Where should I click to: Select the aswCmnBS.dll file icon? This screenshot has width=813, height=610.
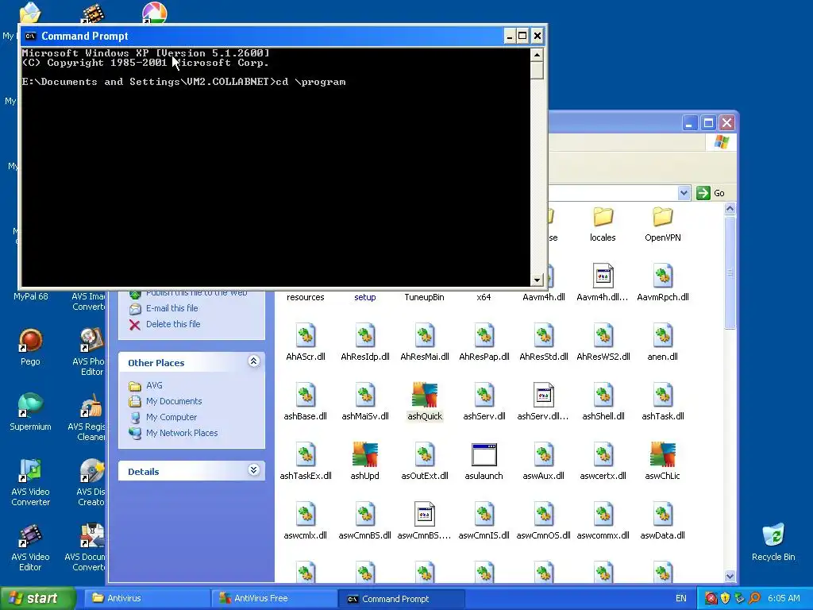coord(365,515)
